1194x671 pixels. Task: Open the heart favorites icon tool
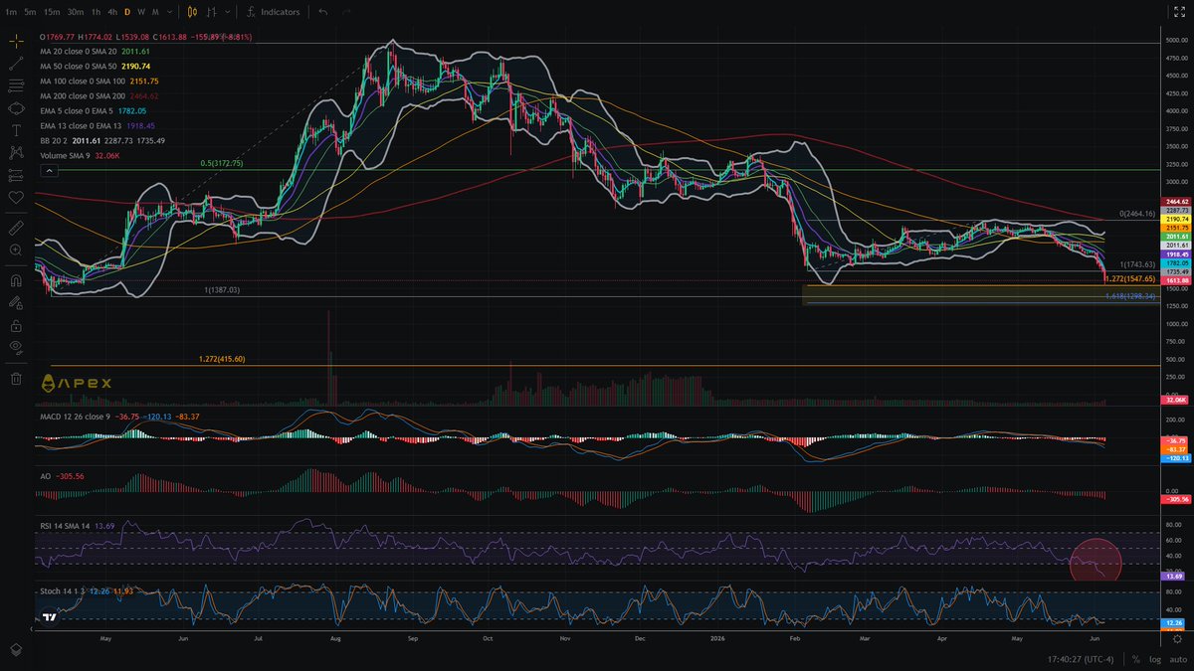pyautogui.click(x=15, y=197)
